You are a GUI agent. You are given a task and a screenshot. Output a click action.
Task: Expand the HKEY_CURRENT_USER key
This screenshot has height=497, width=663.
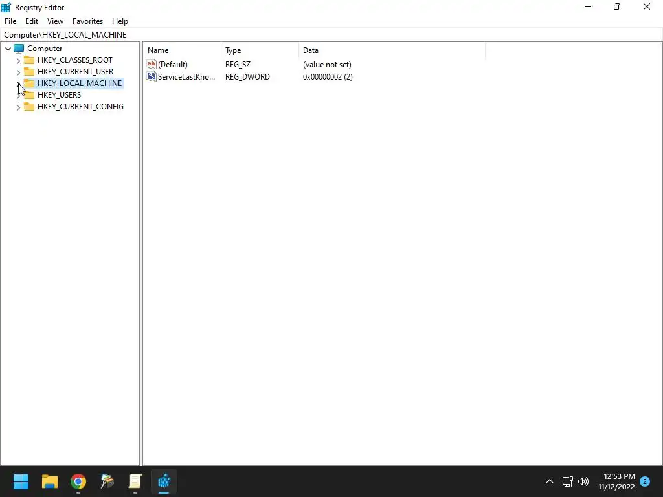point(18,72)
